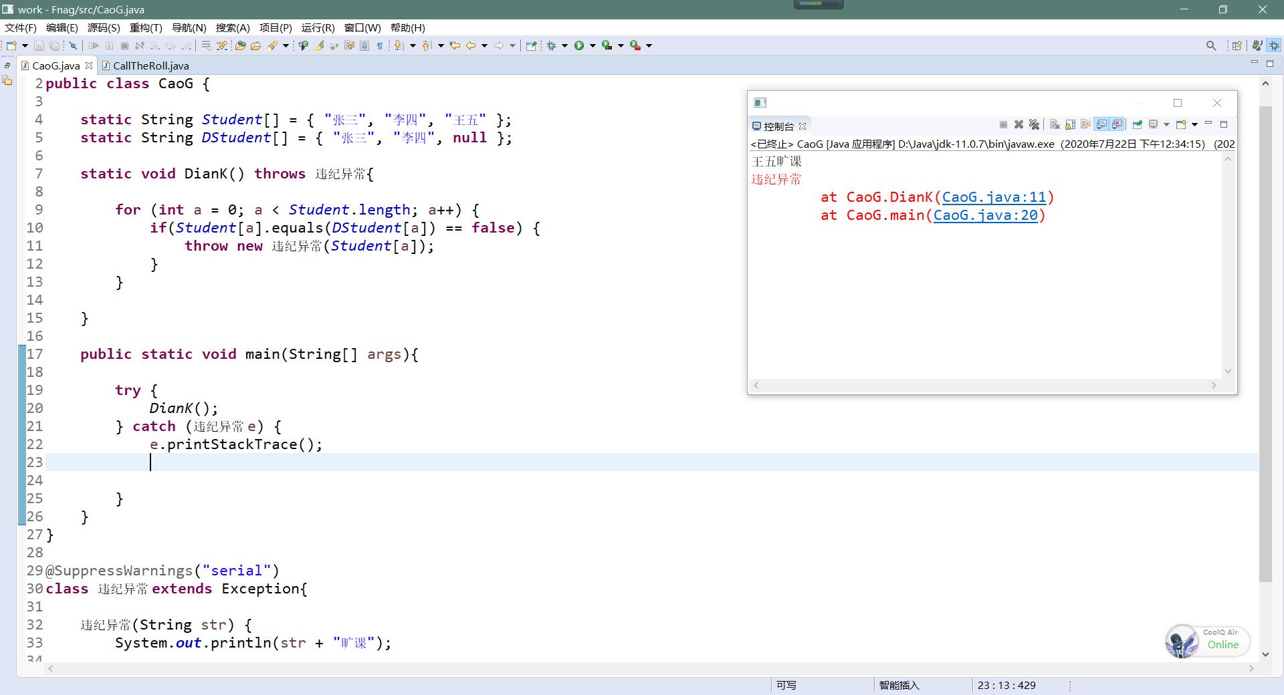Follow the CaoG.java:11 stack trace link
The width and height of the screenshot is (1284, 695).
[x=994, y=197]
